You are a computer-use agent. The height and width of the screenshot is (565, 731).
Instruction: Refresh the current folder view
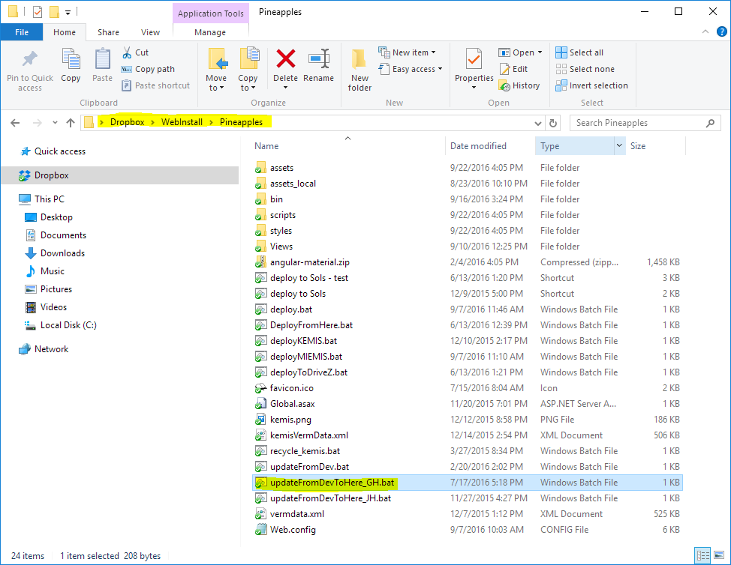tap(554, 123)
